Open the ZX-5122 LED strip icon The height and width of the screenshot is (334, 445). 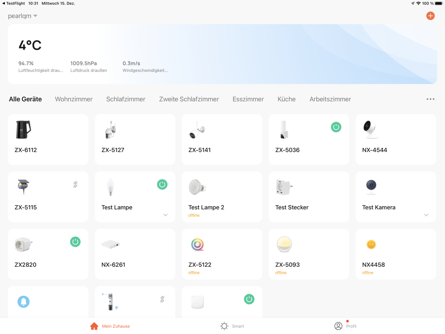coord(197,244)
